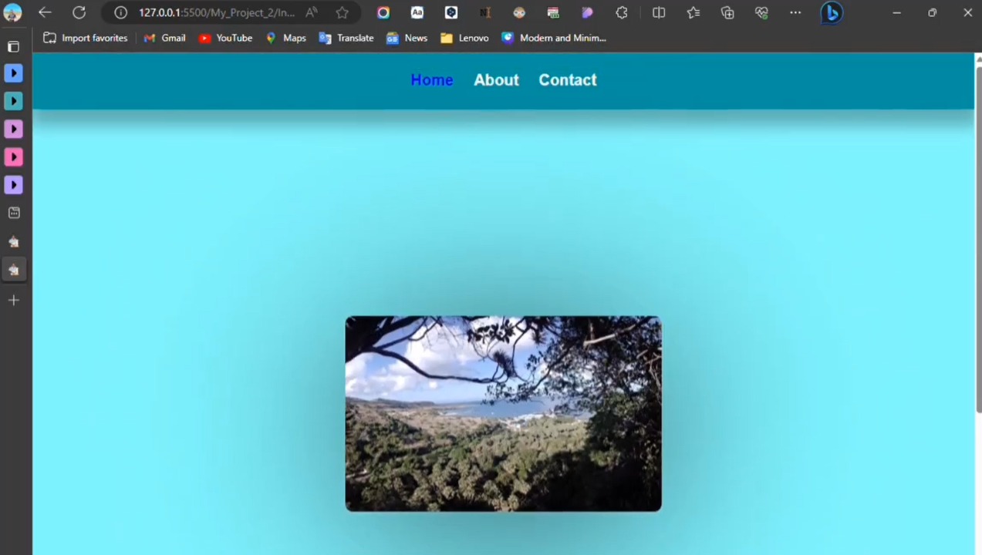Open a new tab with the plus button

click(13, 300)
